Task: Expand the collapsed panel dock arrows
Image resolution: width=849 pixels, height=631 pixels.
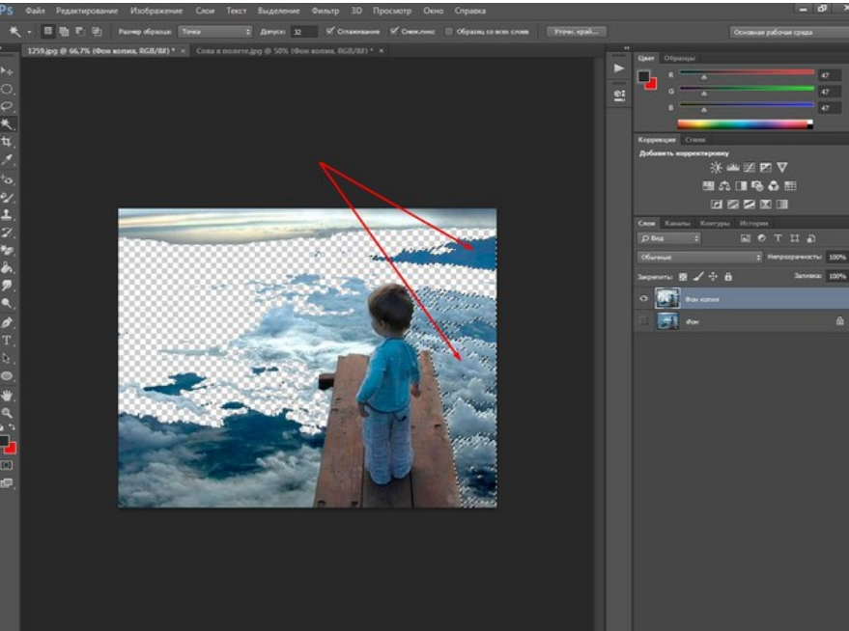Action: coord(627,48)
